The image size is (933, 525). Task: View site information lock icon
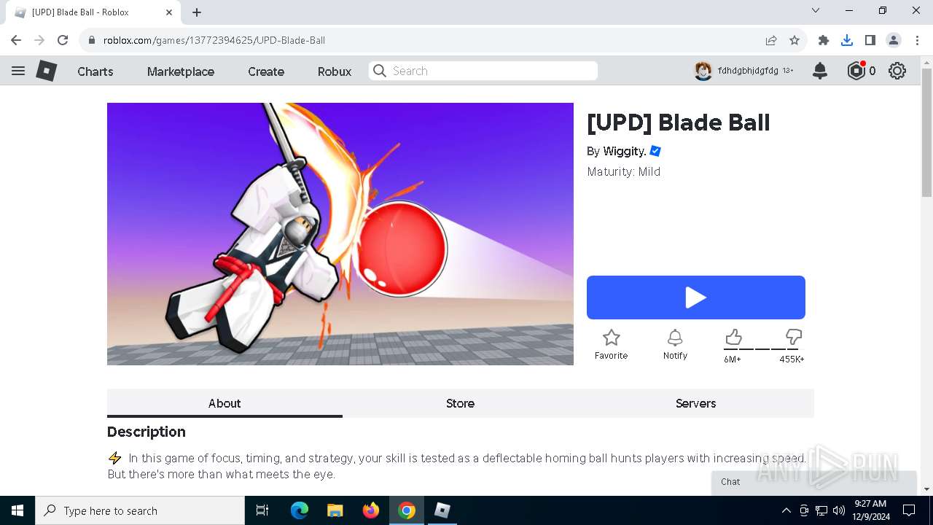pyautogui.click(x=91, y=40)
